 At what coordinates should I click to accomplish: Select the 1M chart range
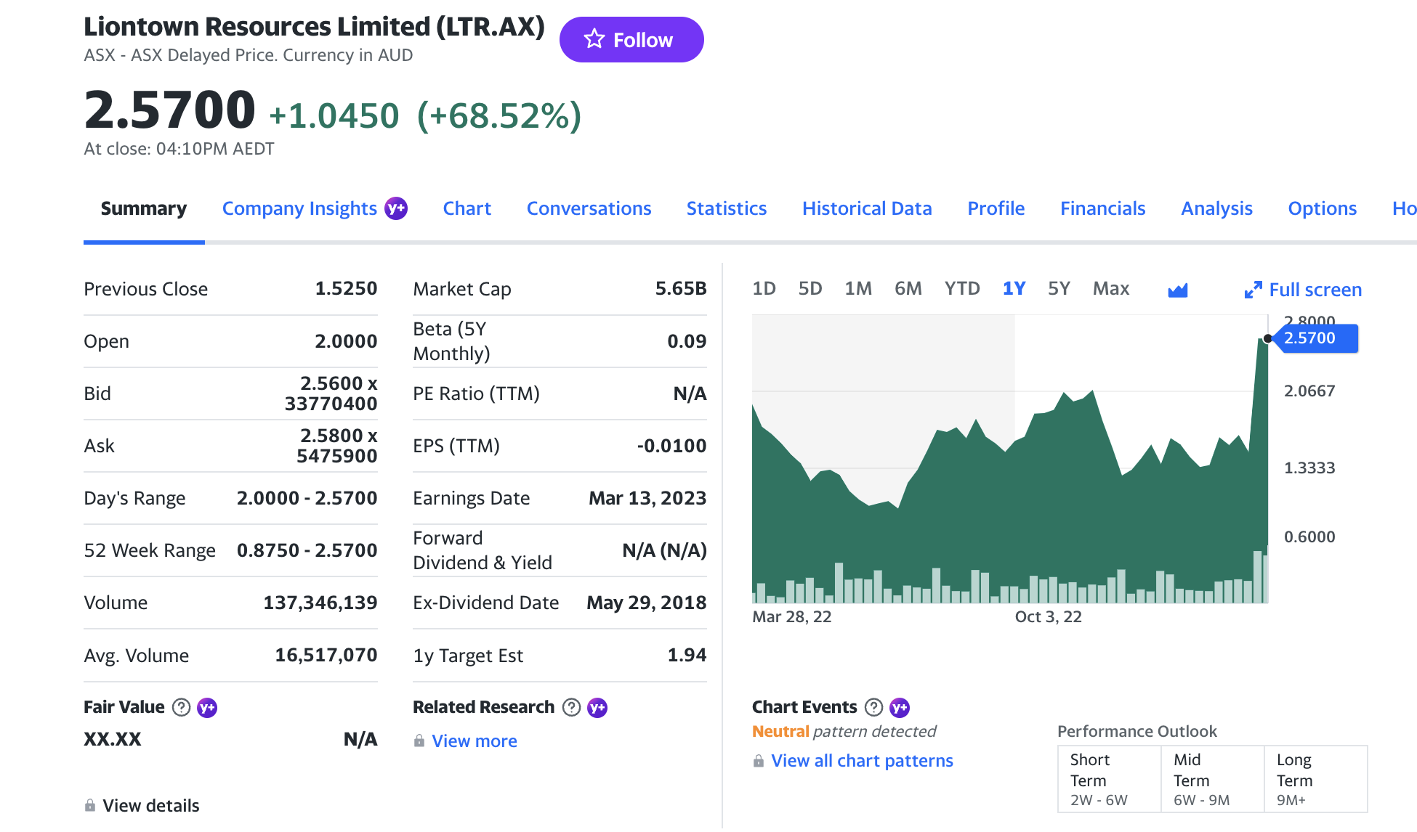(x=858, y=289)
